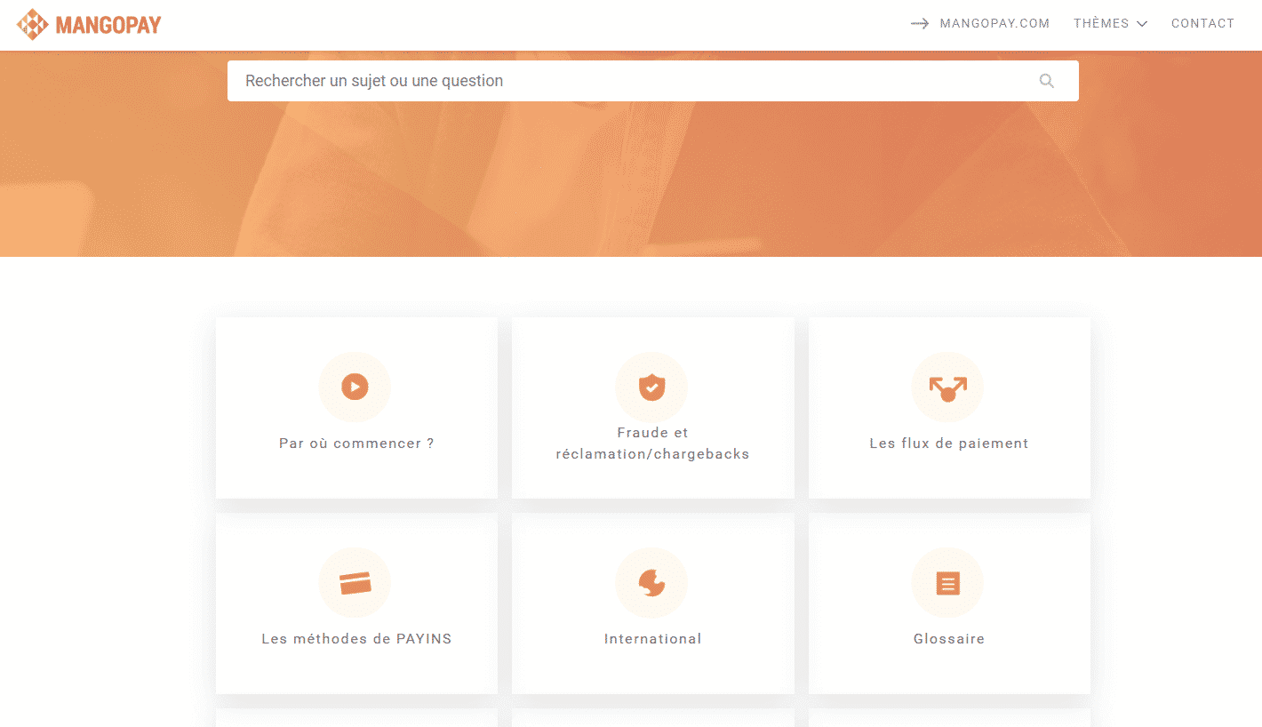Screen dimensions: 1262x727
Task: Click the arrow icon beside MANGOPAY.COM
Action: pyautogui.click(x=920, y=24)
